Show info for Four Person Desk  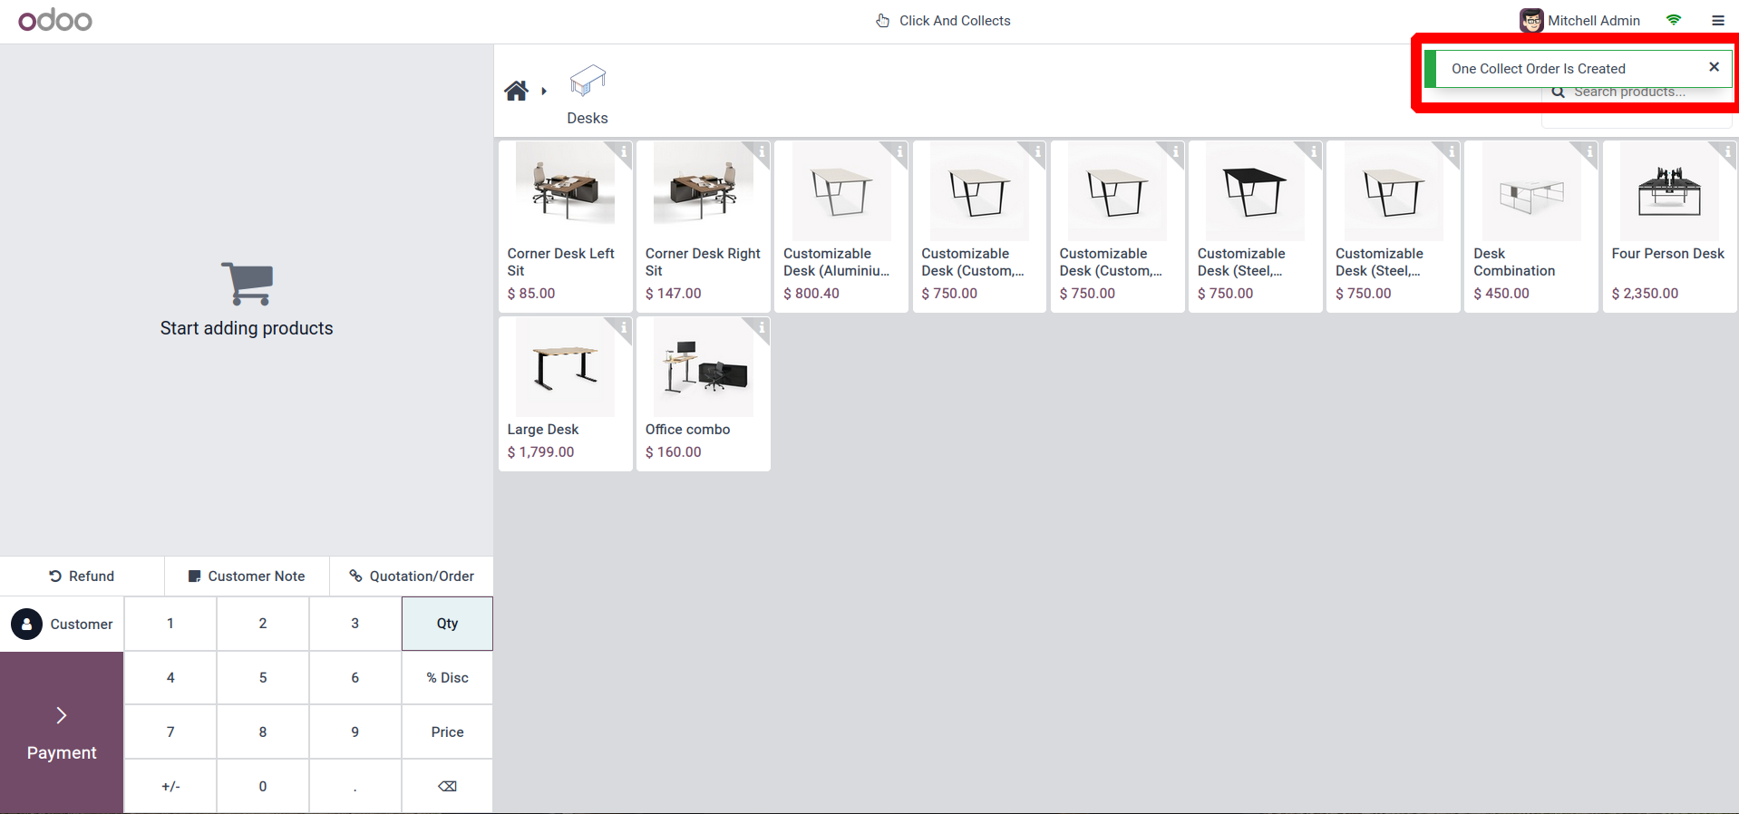[1727, 151]
